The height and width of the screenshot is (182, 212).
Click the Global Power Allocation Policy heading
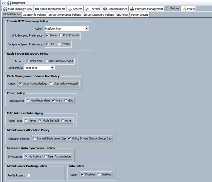(x=28, y=130)
